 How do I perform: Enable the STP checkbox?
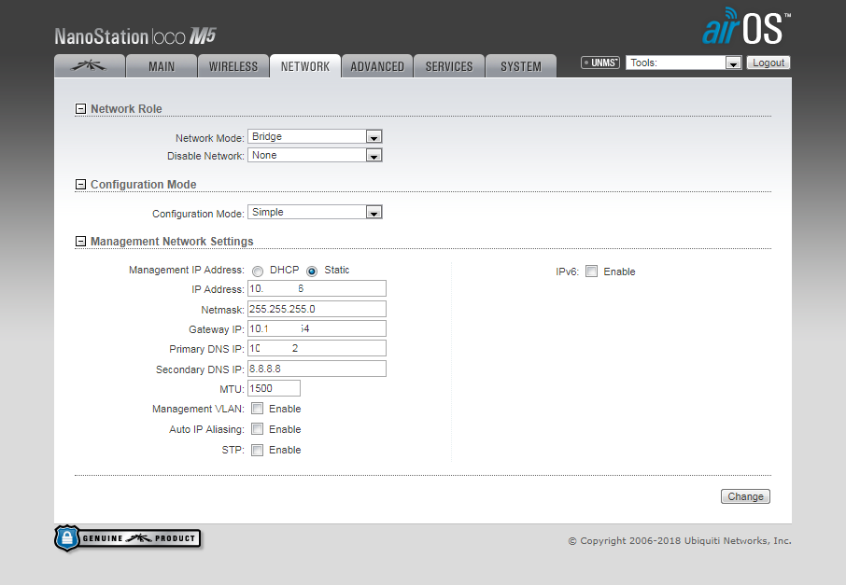(x=257, y=450)
